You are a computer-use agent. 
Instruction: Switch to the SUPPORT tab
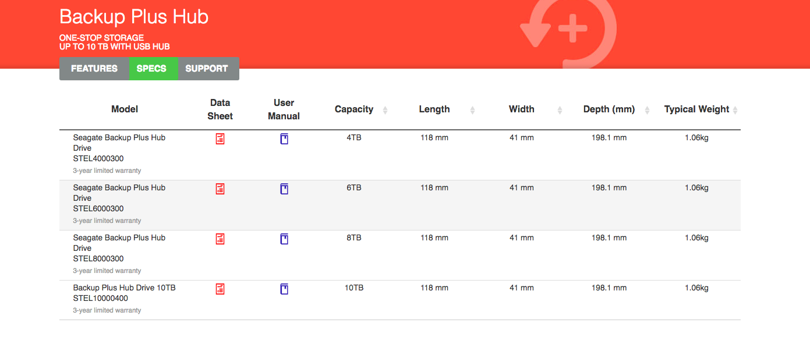click(207, 69)
